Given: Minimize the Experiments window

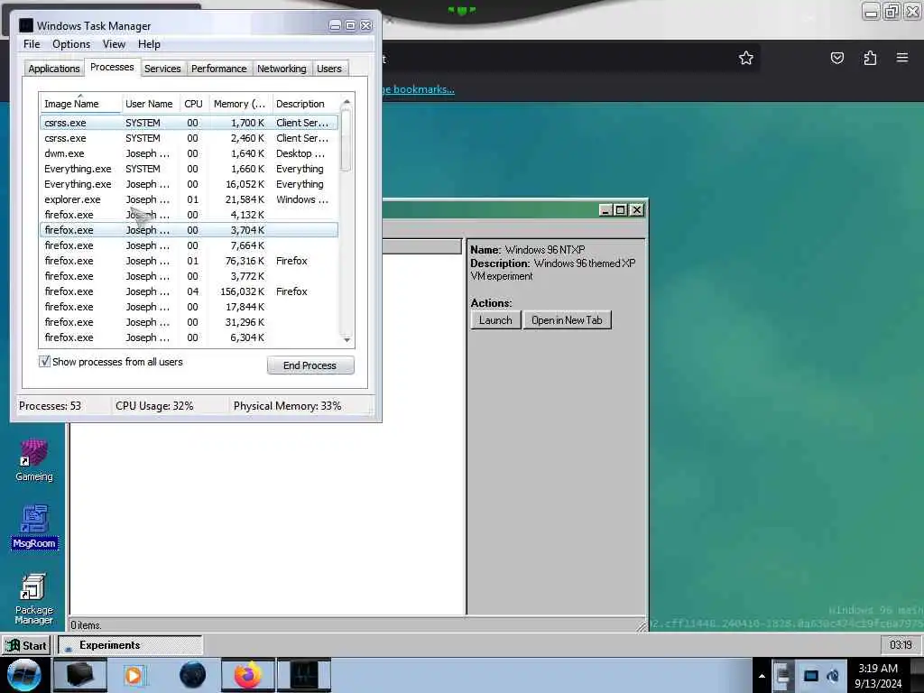Looking at the screenshot, I should click(x=605, y=209).
